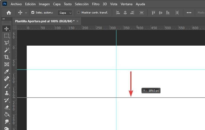Viewport: 205px width, 130px height.
Task: Close the Plantilla Apertura.psd tab
Action: point(77,21)
